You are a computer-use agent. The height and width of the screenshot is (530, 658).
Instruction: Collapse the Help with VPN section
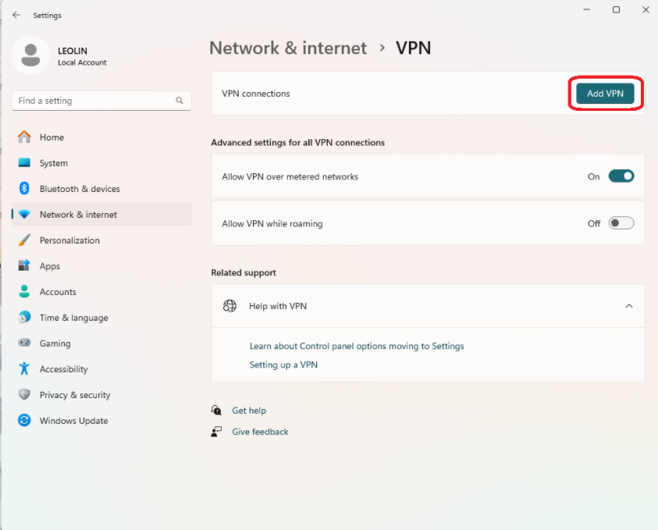[x=628, y=306]
